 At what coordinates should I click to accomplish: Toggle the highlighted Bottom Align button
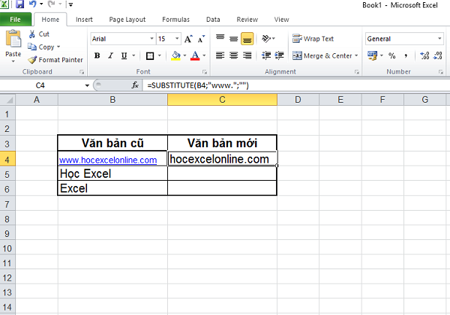247,39
